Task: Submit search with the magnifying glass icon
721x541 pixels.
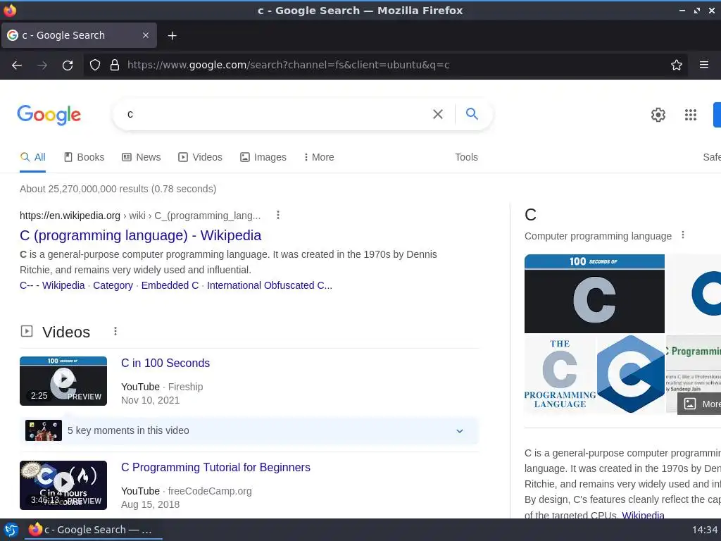Action: pos(472,113)
